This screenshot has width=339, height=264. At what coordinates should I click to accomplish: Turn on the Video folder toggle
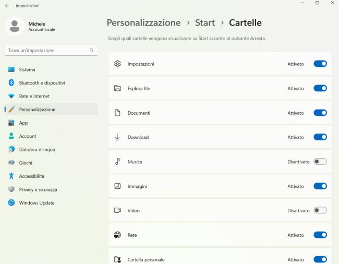pos(320,211)
